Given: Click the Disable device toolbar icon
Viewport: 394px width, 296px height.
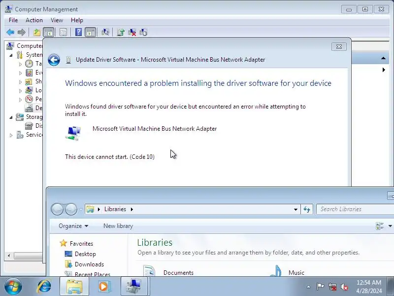Looking at the screenshot, I should click(143, 32).
